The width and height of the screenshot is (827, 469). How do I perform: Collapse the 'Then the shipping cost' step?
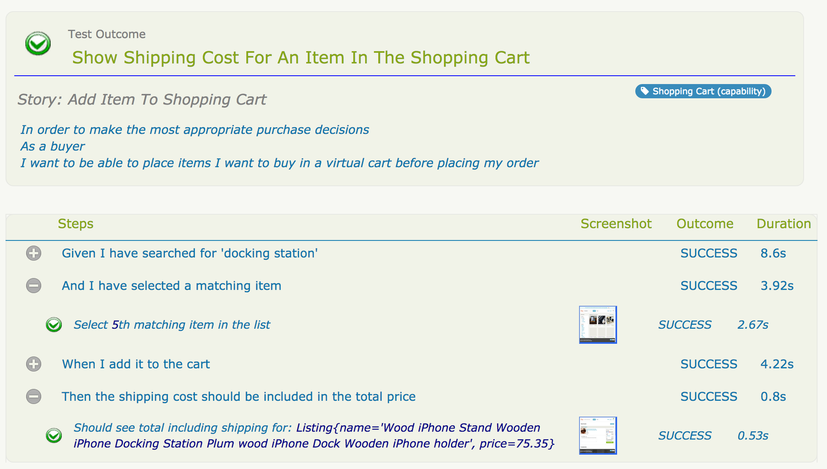point(34,397)
